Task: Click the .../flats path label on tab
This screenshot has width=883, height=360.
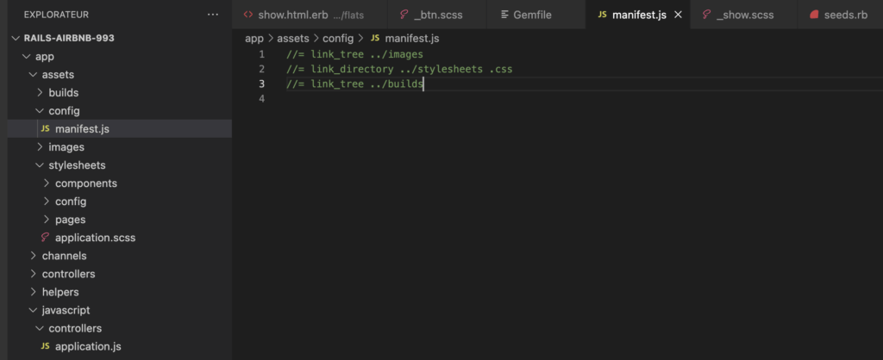Action: [348, 16]
